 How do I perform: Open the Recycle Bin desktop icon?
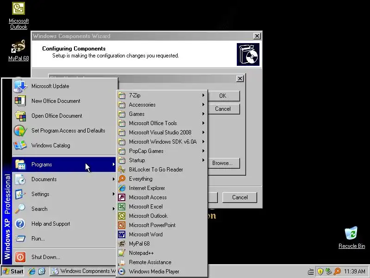[351, 233]
